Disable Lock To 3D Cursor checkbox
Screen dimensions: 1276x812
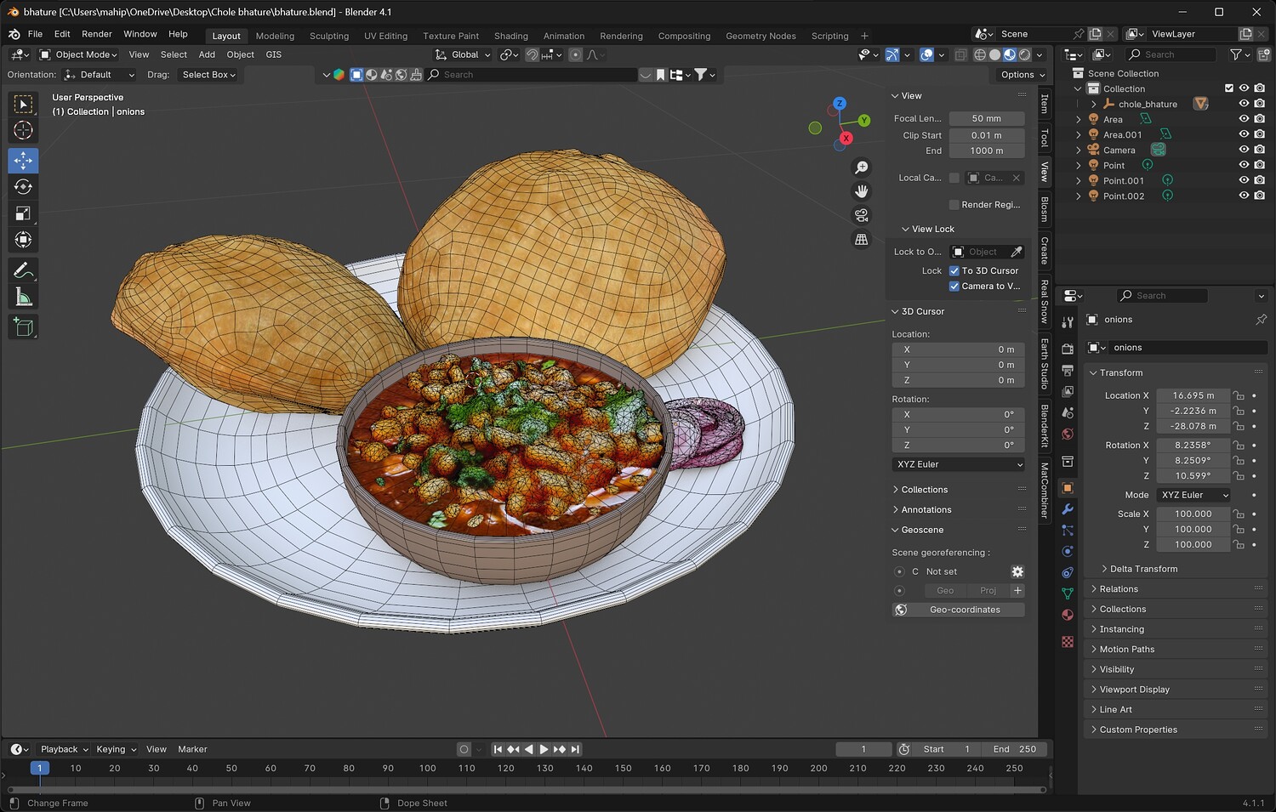click(x=954, y=270)
